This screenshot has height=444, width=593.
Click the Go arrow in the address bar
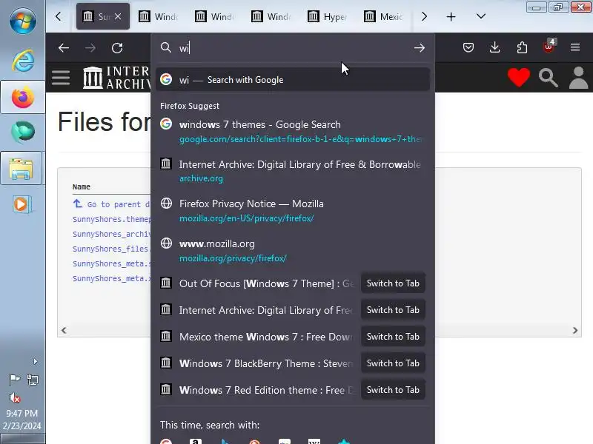(419, 48)
